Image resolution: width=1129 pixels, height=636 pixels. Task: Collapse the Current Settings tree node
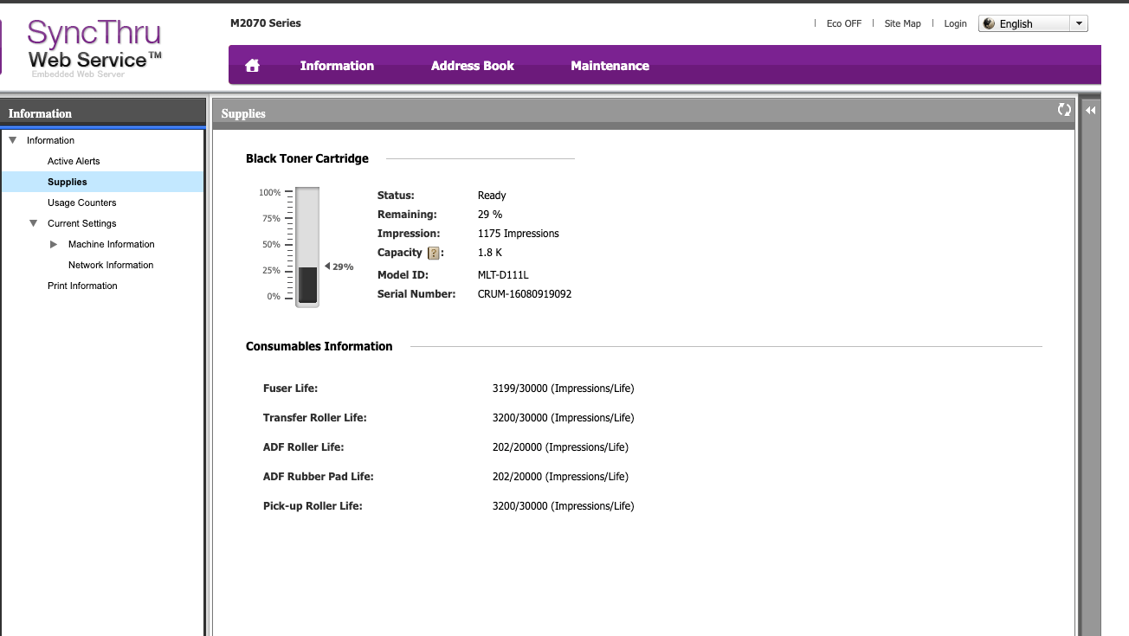pos(33,223)
